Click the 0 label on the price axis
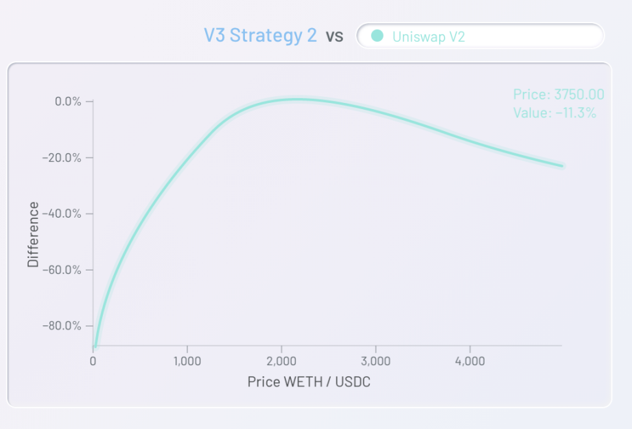The width and height of the screenshot is (632, 429). (x=93, y=361)
